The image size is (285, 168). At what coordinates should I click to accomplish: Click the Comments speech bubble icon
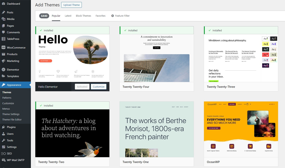3,32
